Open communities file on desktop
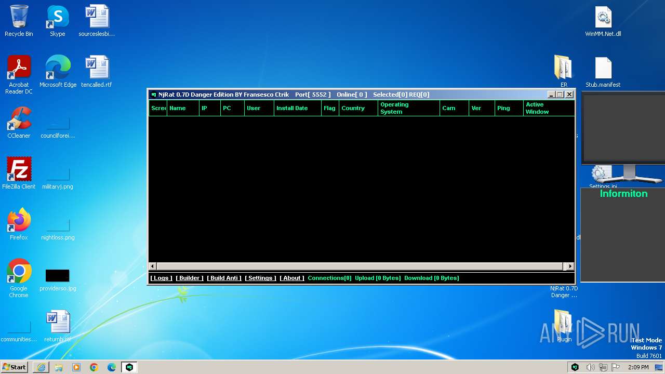This screenshot has height=374, width=665. [x=19, y=331]
